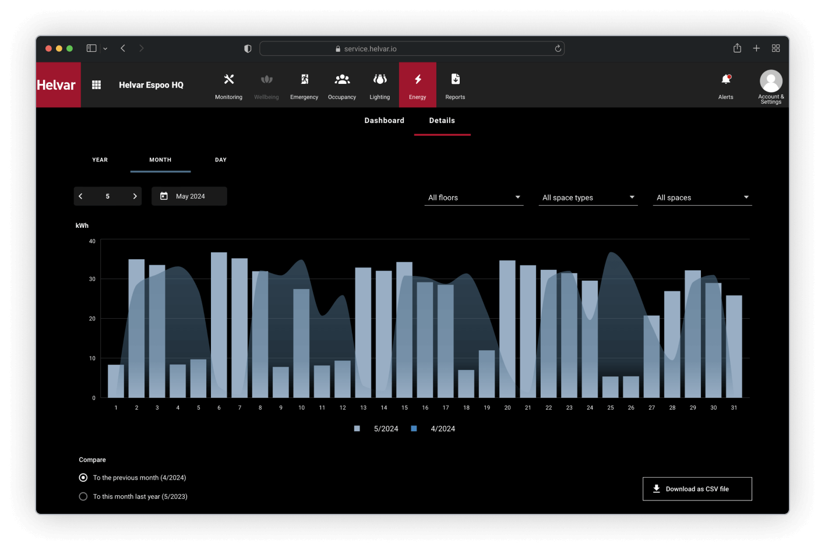Viewport: 825px width, 550px height.
Task: Open Account & Settings avatar
Action: pos(771,82)
